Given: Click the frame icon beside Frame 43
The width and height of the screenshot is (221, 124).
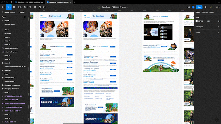Looking at the screenshot, I should click(x=3, y=71).
